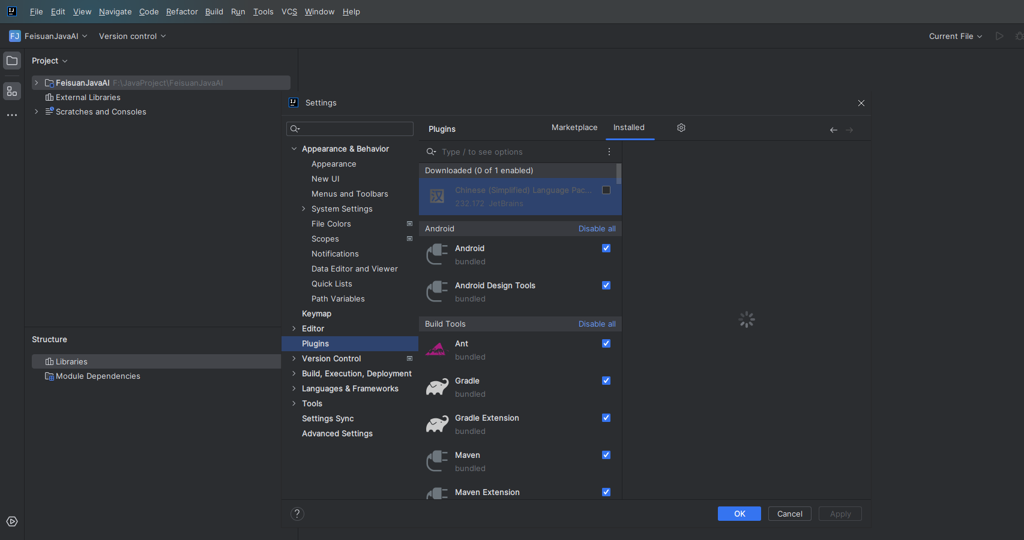
Task: Open the Structure tool window icon
Action: [12, 91]
